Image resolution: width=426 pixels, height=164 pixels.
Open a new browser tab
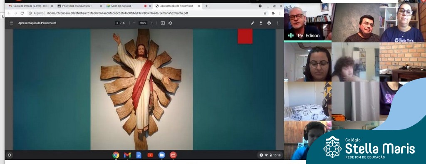[206, 6]
